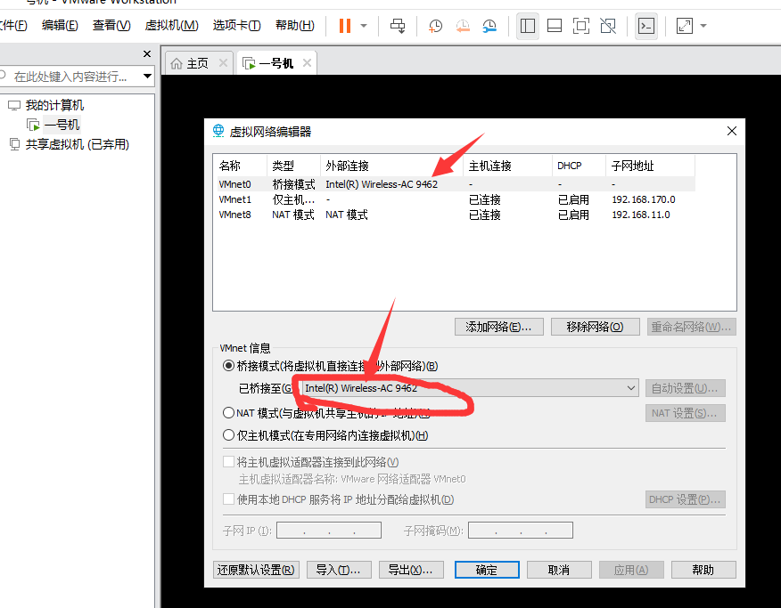Viewport: 781px width, 608px height.
Task: Click the virtual network editor globe icon
Action: (x=218, y=131)
